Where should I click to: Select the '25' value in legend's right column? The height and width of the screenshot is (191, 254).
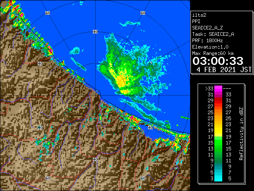pyautogui.click(x=229, y=119)
